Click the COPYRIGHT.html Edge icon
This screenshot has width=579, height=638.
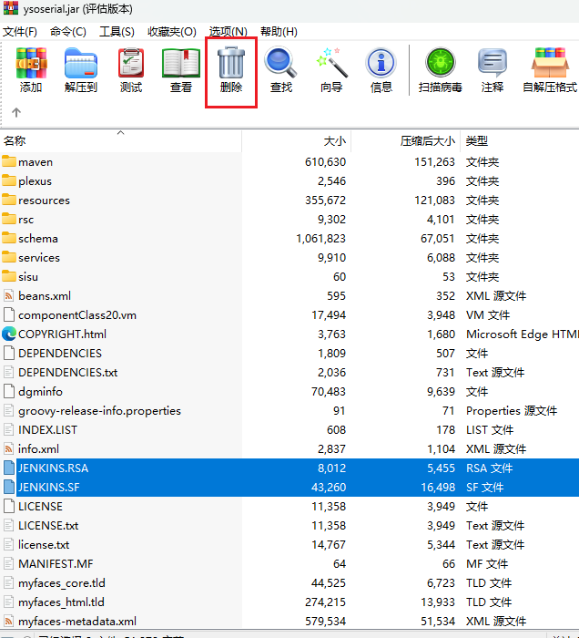tap(9, 334)
